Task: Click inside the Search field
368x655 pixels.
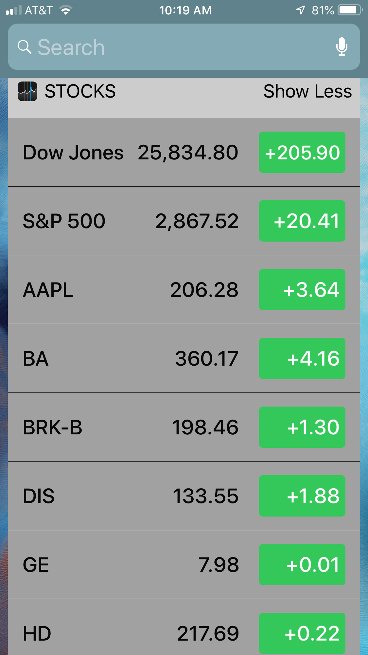Action: pos(184,47)
